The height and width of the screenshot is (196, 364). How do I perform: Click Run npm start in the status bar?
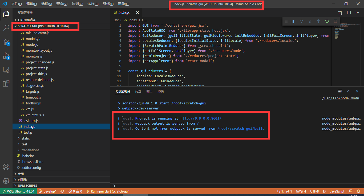pyautogui.click(x=108, y=191)
